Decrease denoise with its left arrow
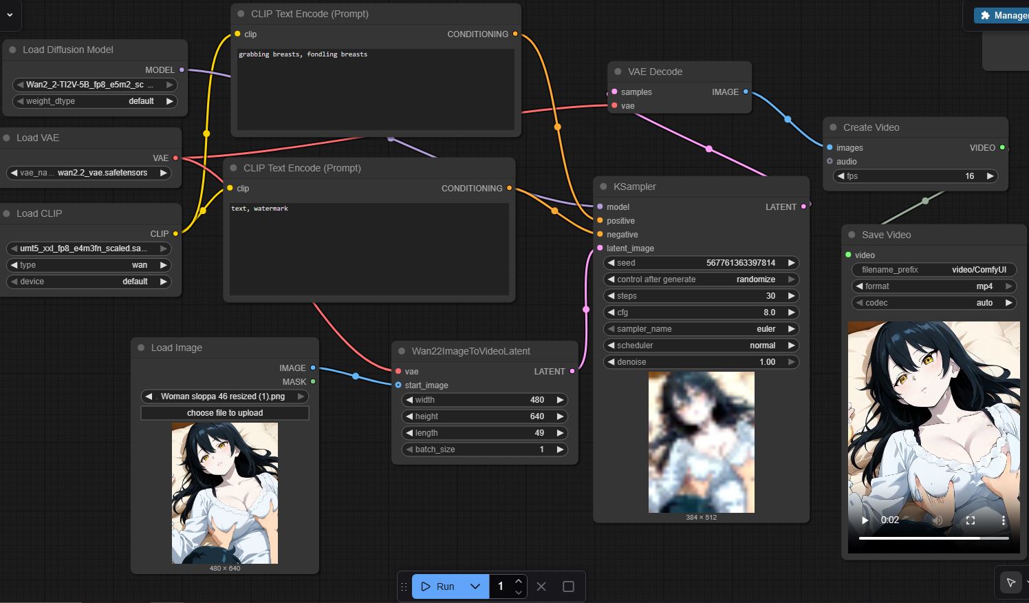 click(x=611, y=362)
